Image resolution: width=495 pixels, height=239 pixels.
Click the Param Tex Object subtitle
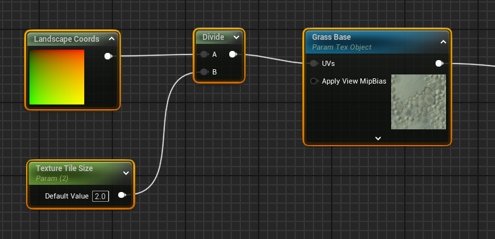click(x=342, y=48)
